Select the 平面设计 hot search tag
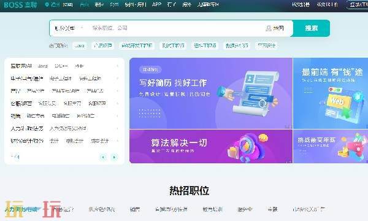This screenshot has height=221, width=368. click(266, 45)
